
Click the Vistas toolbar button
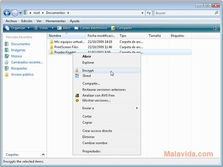(x=41, y=28)
